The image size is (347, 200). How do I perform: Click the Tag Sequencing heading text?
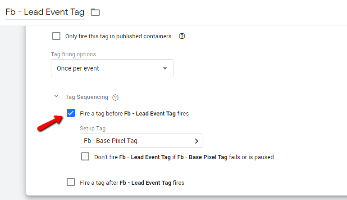click(87, 97)
